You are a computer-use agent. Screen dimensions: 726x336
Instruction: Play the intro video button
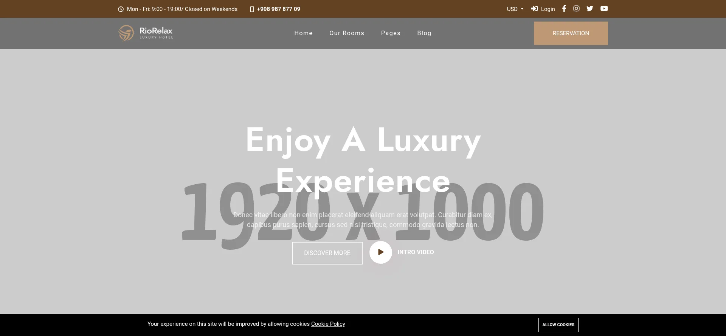[x=380, y=252]
